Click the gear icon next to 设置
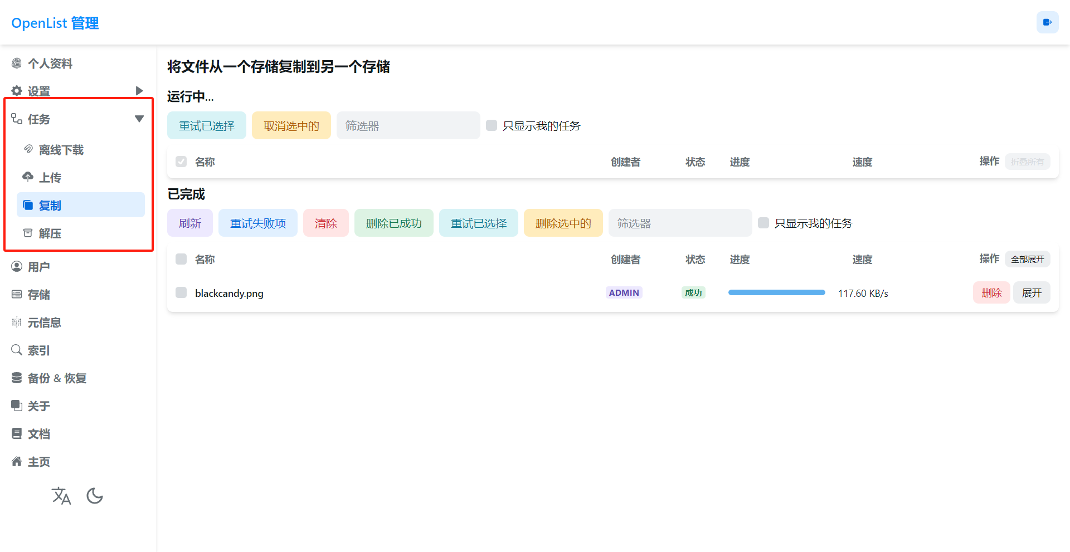 pyautogui.click(x=17, y=91)
